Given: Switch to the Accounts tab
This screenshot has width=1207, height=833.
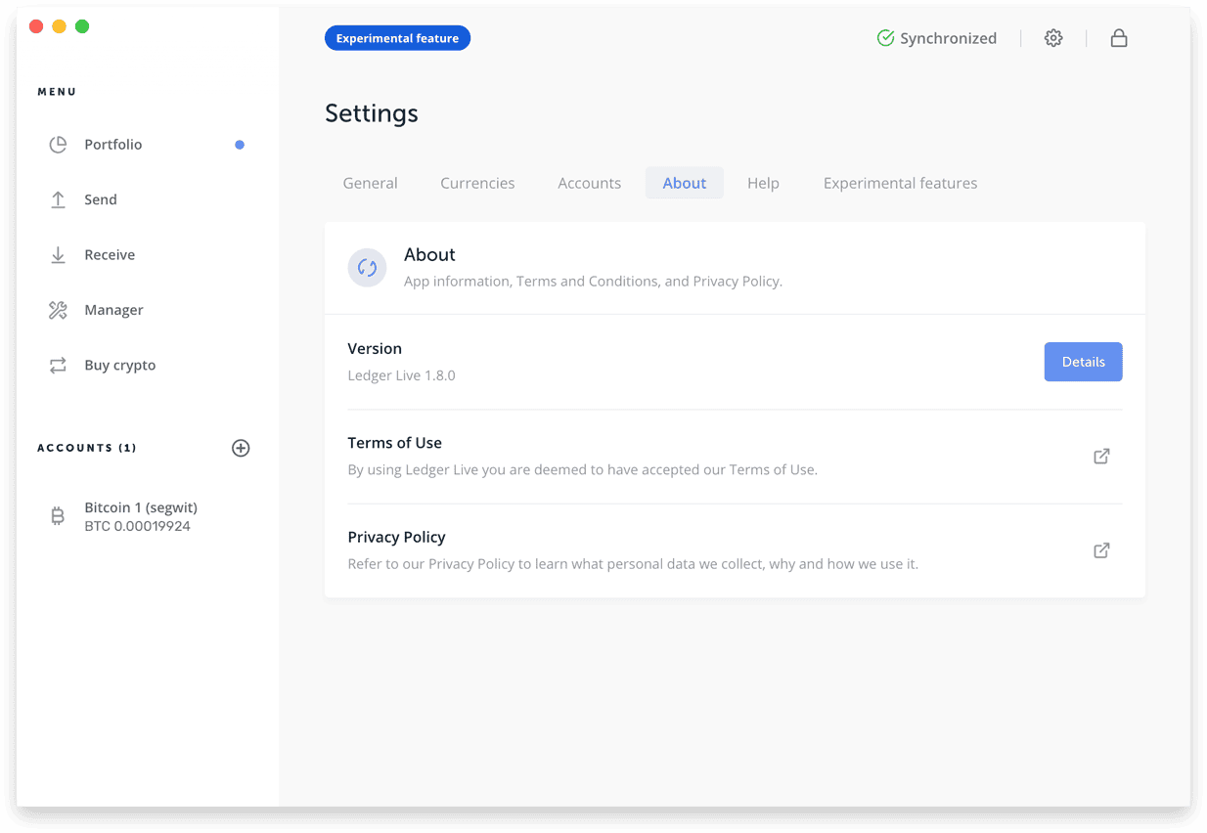Looking at the screenshot, I should coord(589,183).
